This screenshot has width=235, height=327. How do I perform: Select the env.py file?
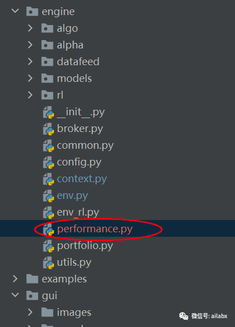click(x=72, y=196)
